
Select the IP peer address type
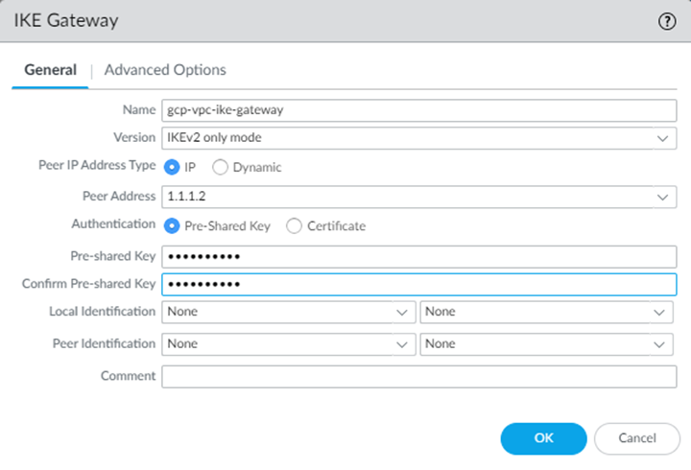coord(173,167)
